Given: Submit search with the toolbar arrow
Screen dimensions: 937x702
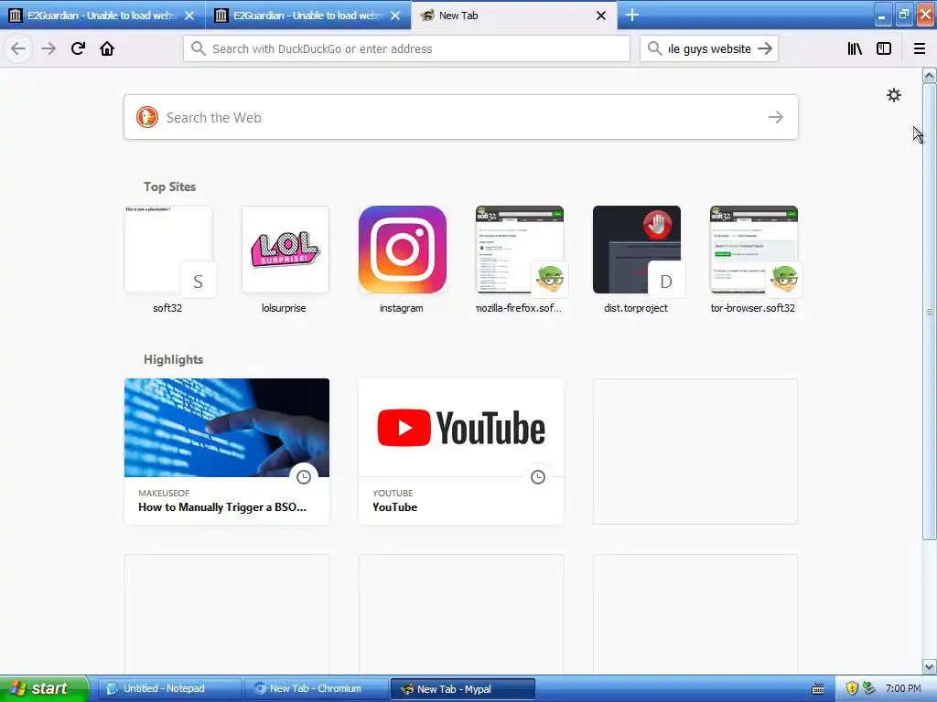Looking at the screenshot, I should pyautogui.click(x=765, y=48).
